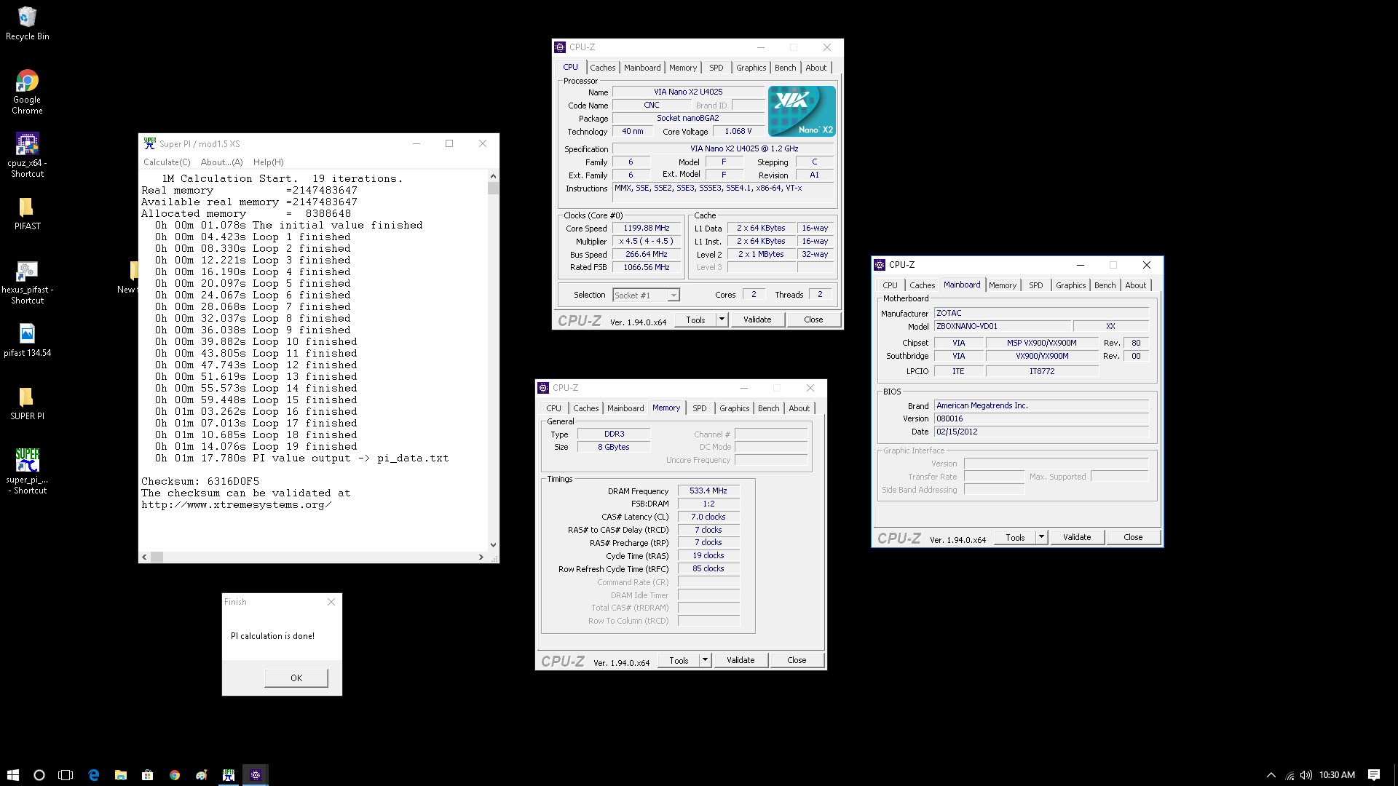
Task: Click the VIA Nano X2 processor logo
Action: [x=802, y=111]
